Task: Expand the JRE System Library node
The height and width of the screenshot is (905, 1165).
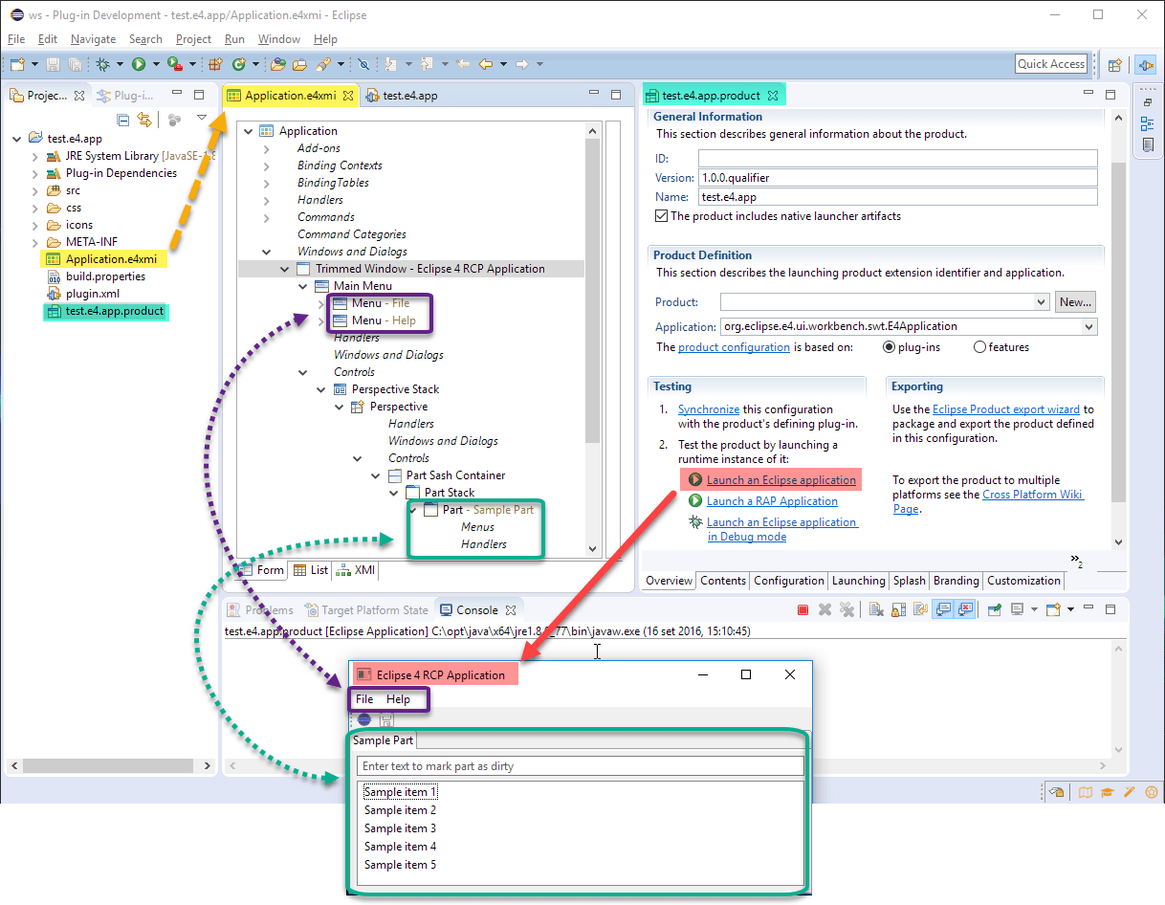Action: [x=35, y=156]
